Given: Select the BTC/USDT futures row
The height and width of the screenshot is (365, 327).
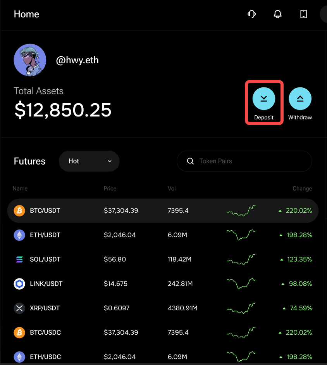Looking at the screenshot, I should [163, 211].
